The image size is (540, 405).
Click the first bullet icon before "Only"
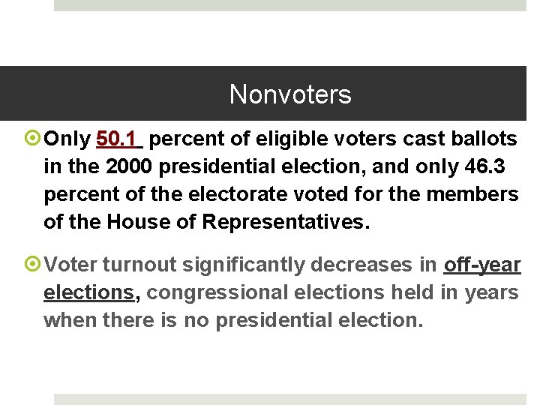click(34, 139)
